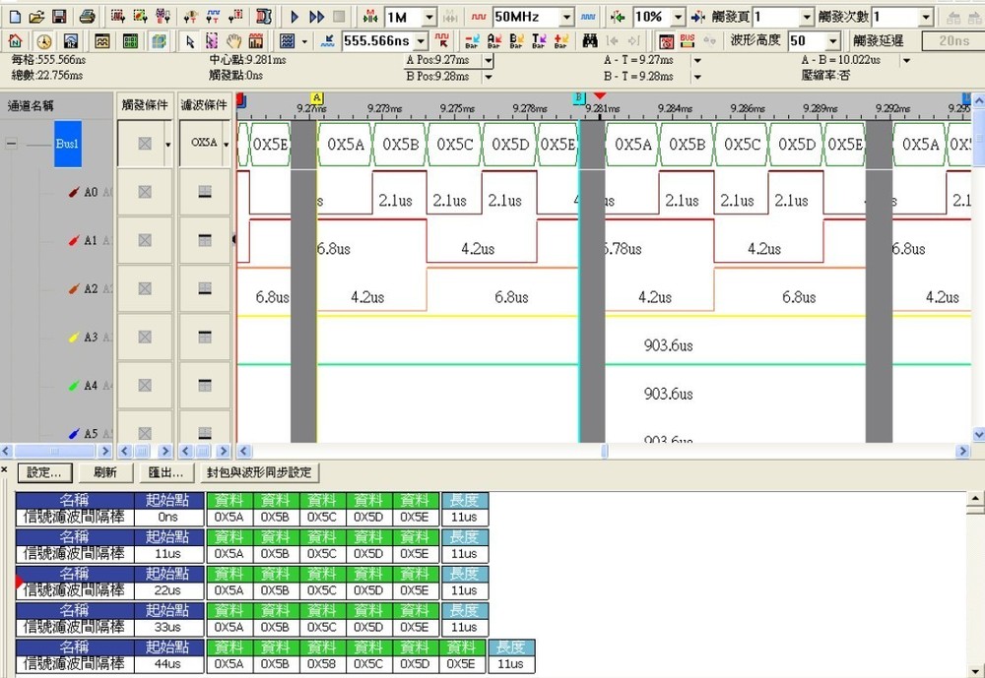Toggle filter condition for channel A1
Image resolution: width=985 pixels, height=678 pixels.
coord(205,240)
